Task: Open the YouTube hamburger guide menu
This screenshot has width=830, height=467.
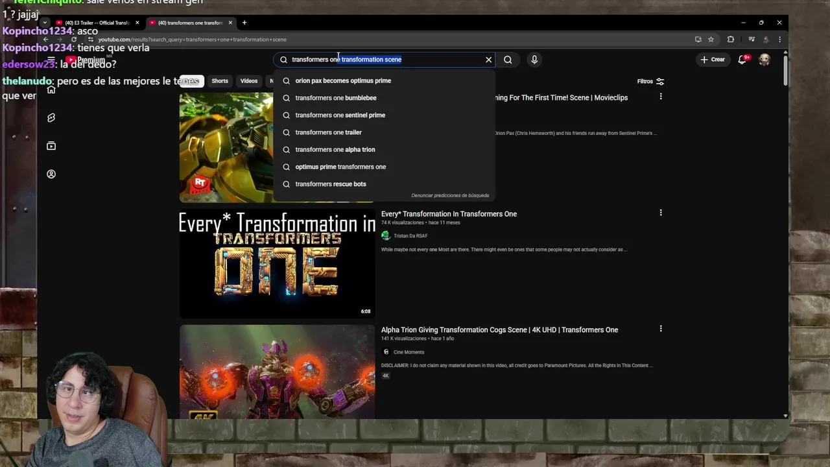Action: coord(51,60)
